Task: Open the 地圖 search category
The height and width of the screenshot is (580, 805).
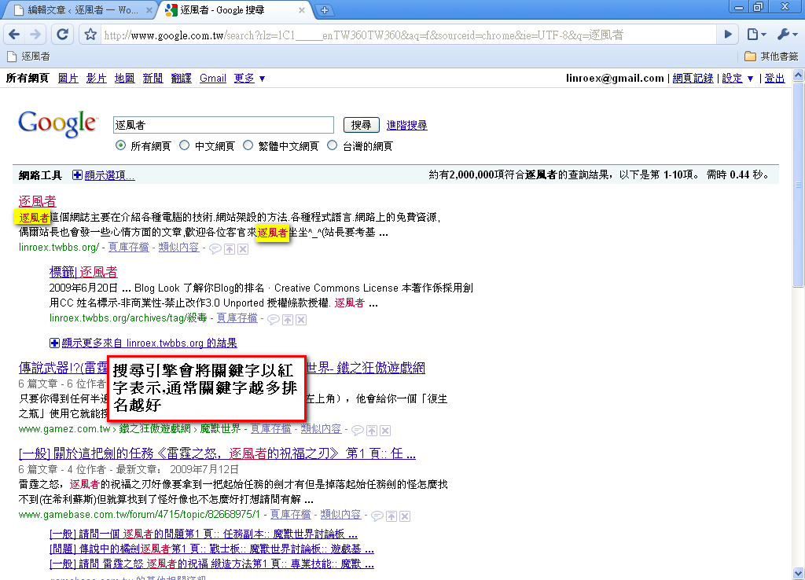Action: pyautogui.click(x=125, y=78)
